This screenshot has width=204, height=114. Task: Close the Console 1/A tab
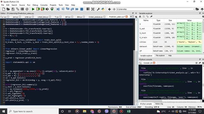(154, 63)
